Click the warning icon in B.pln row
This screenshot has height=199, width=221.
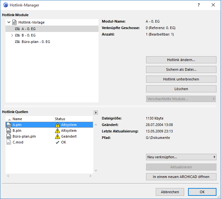(x=58, y=131)
